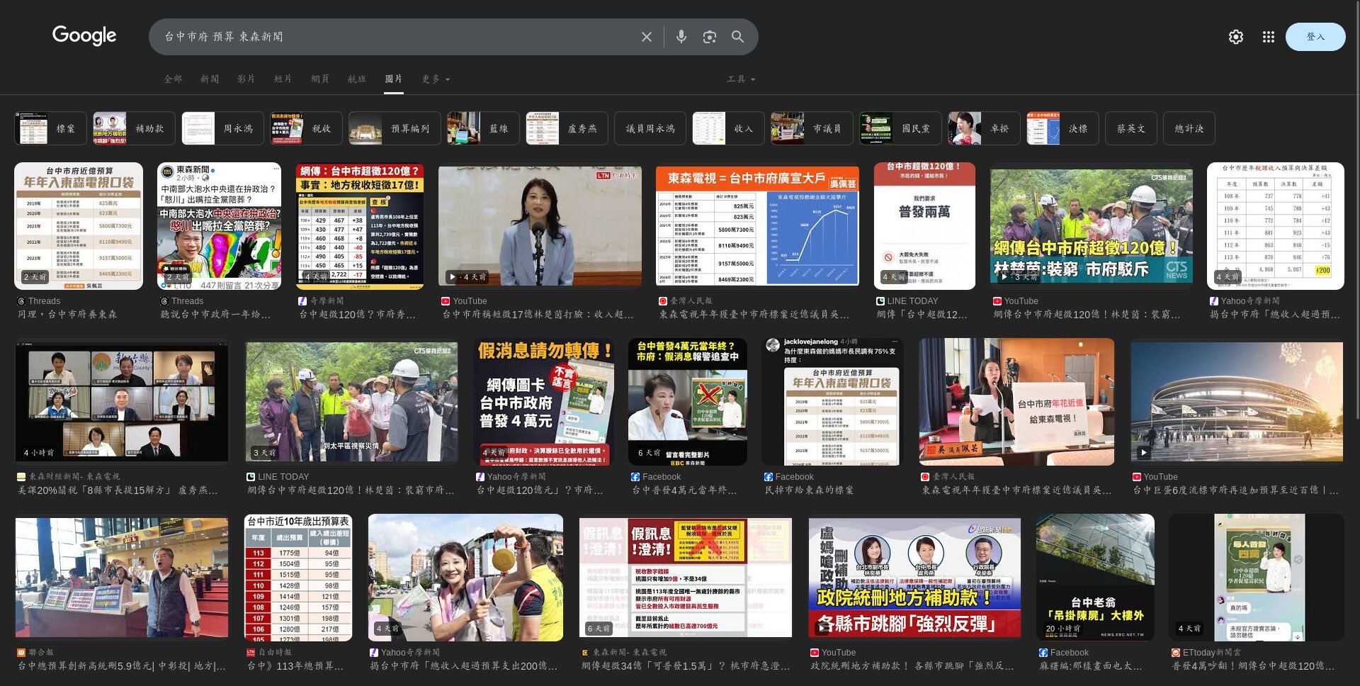Filter images by 標案 chip

[50, 128]
